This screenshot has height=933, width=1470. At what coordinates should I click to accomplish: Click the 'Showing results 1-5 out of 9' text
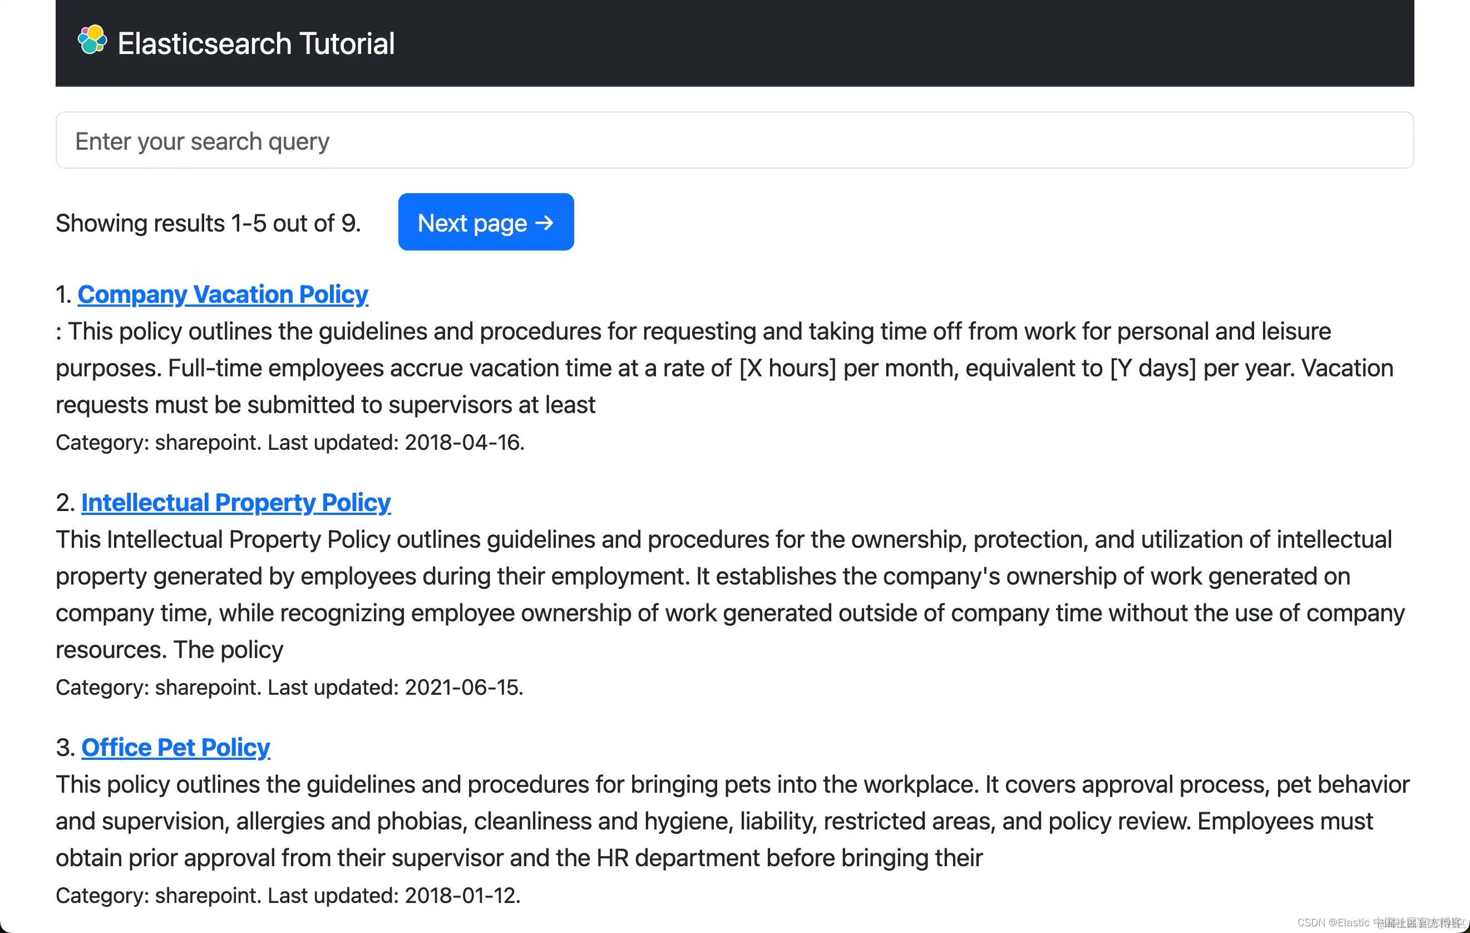[x=208, y=223]
